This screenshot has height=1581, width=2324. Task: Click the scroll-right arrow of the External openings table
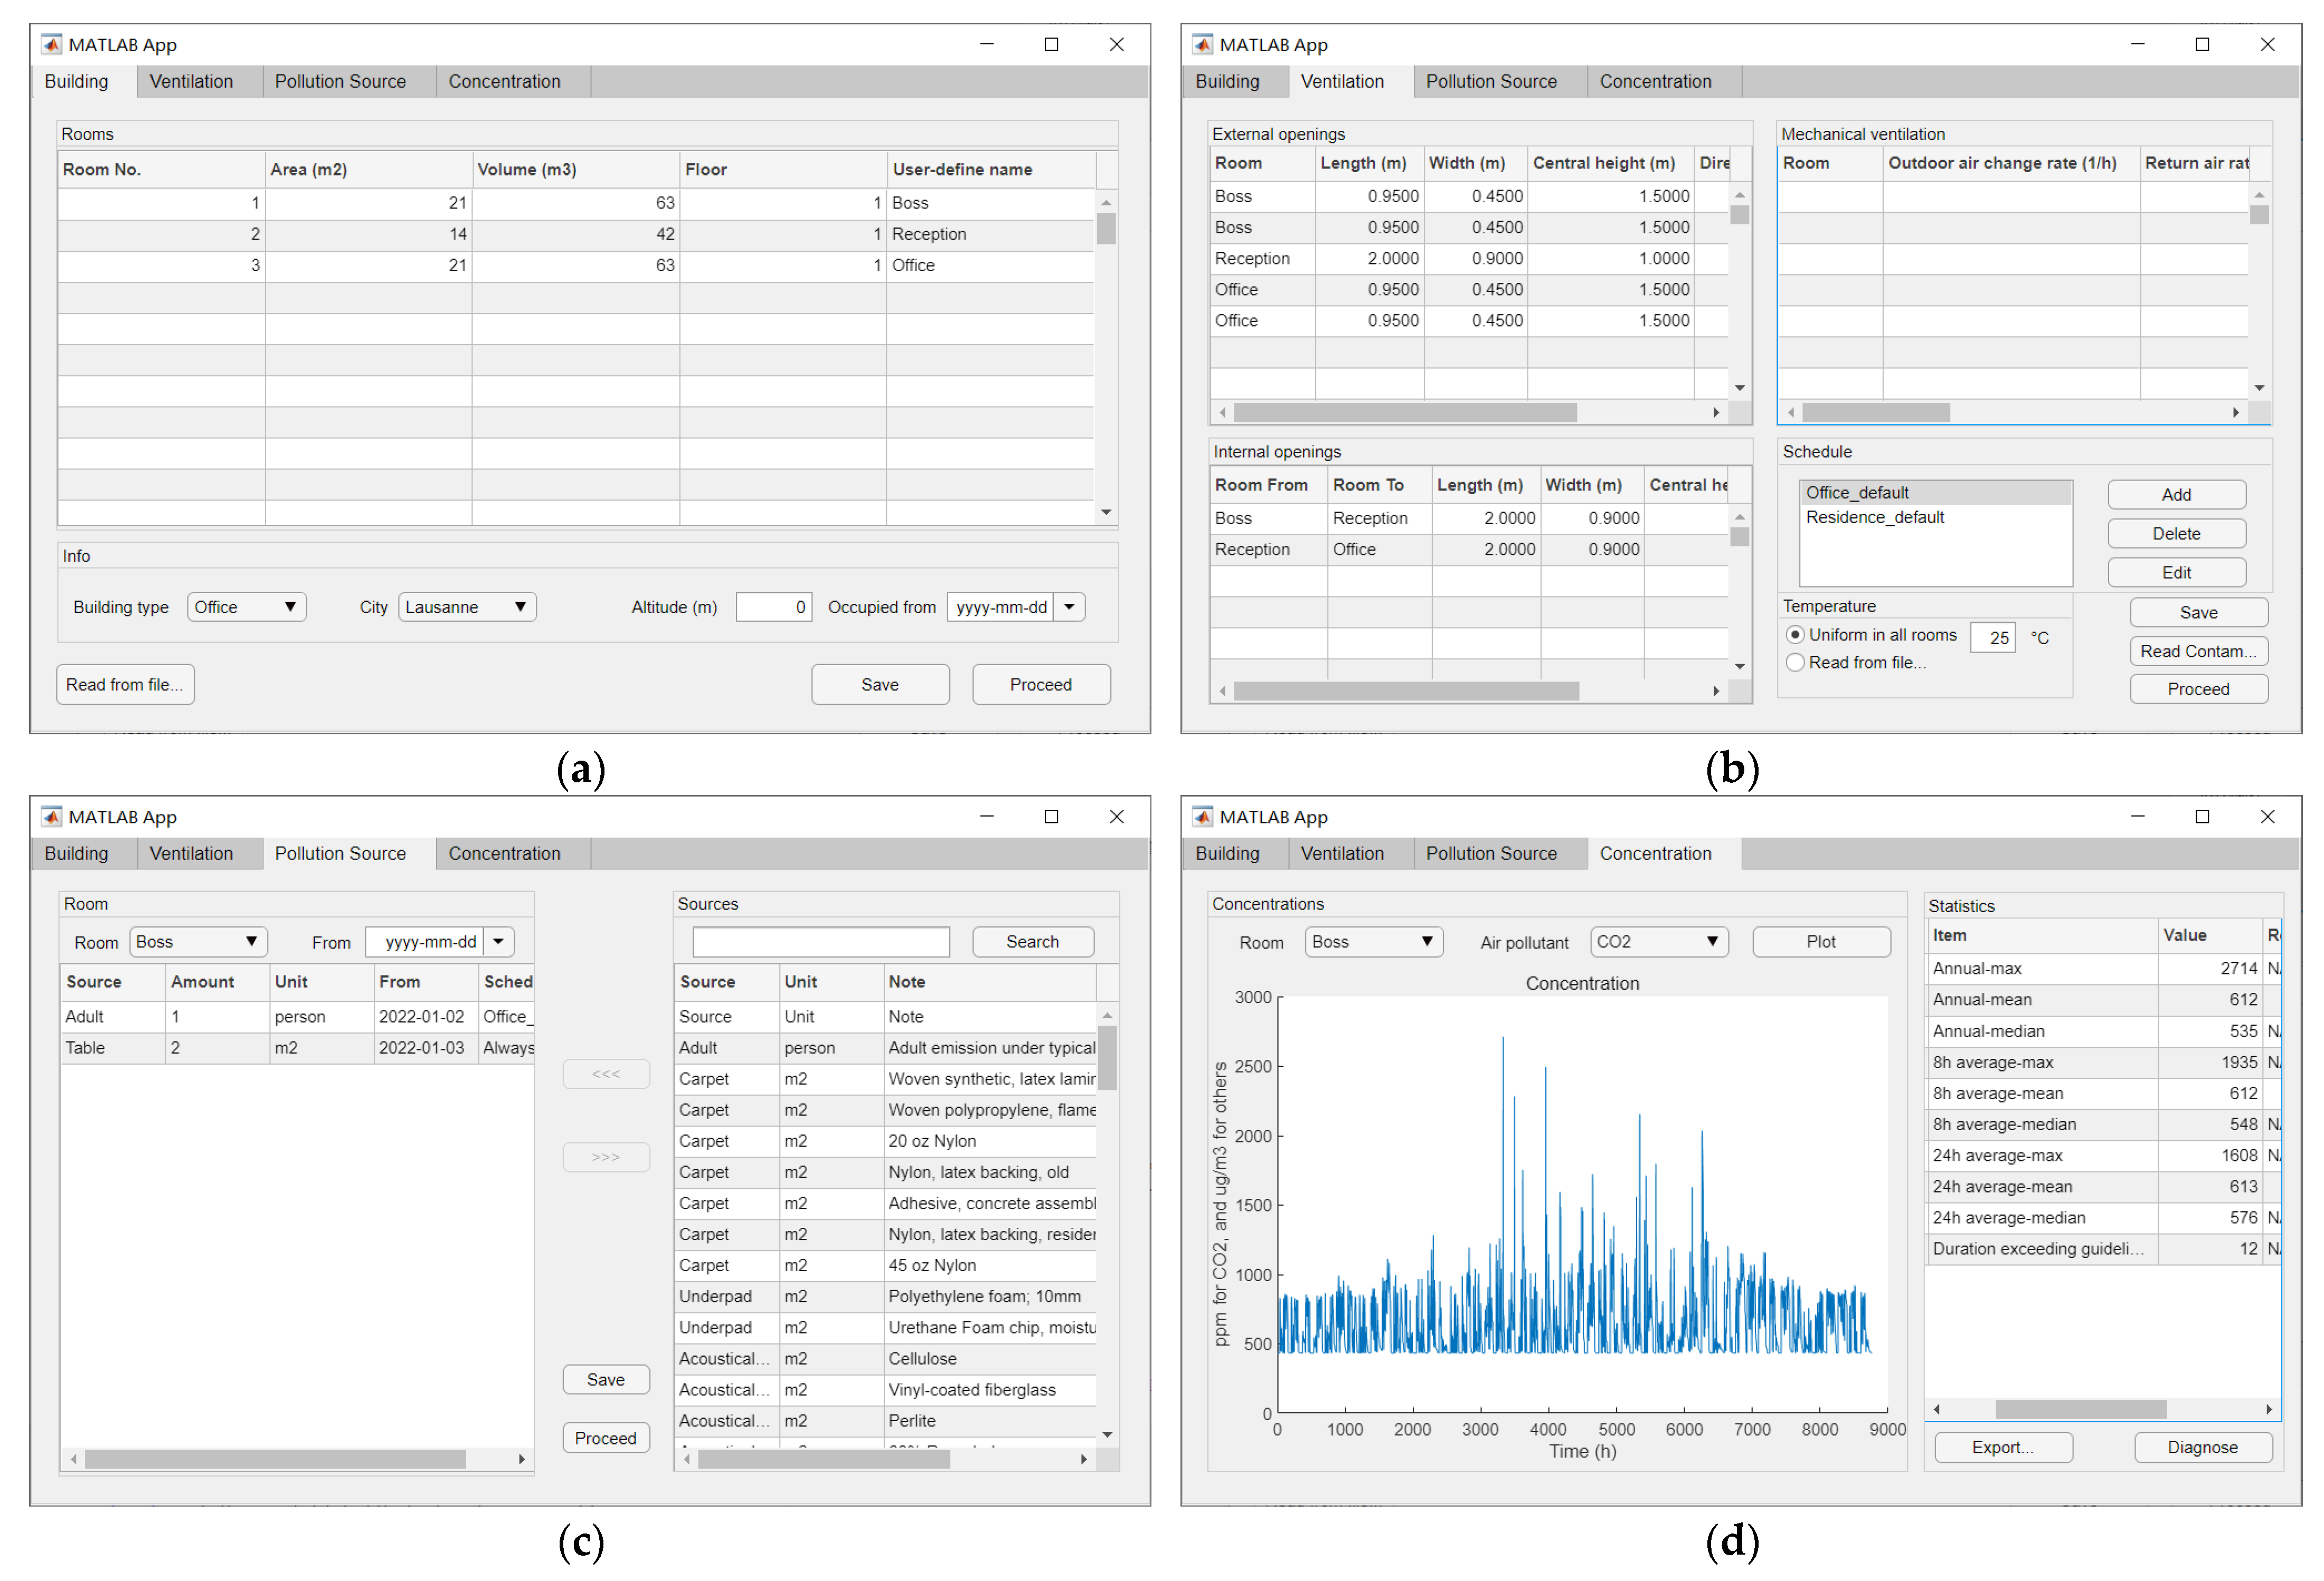coord(1716,412)
